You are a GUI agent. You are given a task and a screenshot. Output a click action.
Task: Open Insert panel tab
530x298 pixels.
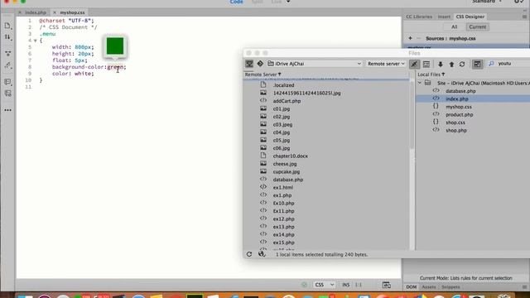click(444, 17)
